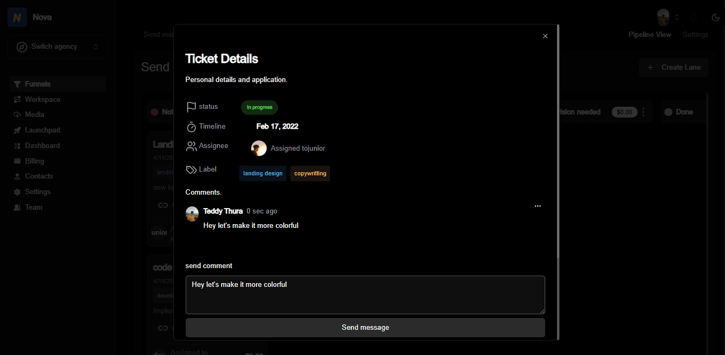This screenshot has height=355, width=725.
Task: Toggle dark mode moon icon
Action: click(x=715, y=17)
